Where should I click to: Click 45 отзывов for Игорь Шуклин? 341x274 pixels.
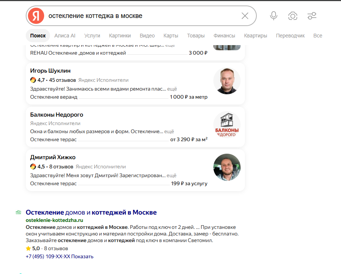(x=63, y=80)
